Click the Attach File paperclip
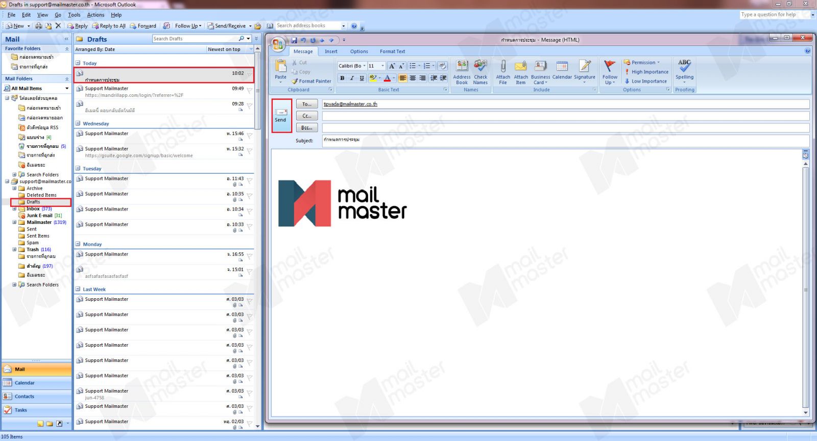 (x=503, y=72)
